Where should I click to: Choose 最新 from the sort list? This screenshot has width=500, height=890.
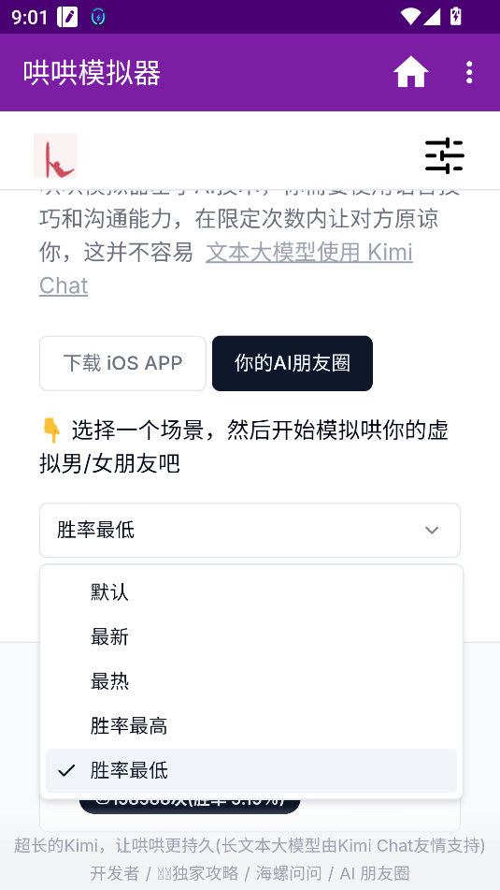coord(251,636)
